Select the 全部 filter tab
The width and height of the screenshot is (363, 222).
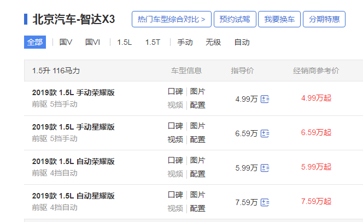click(x=35, y=42)
